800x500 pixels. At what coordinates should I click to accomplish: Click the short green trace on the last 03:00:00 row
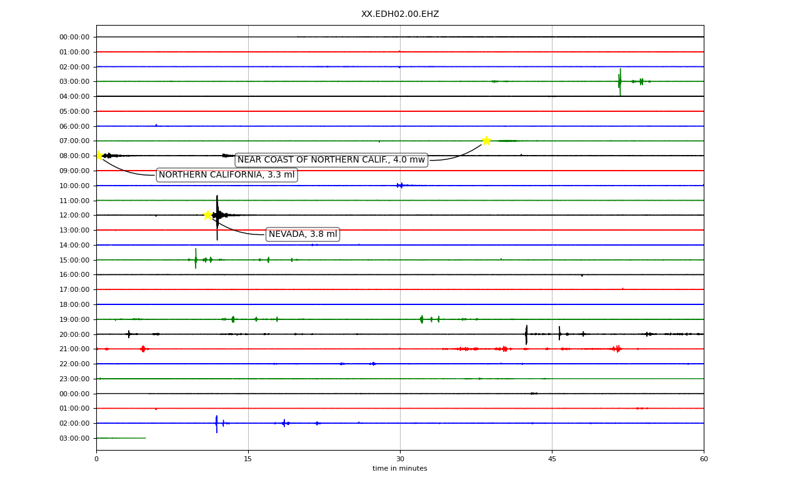(x=121, y=438)
